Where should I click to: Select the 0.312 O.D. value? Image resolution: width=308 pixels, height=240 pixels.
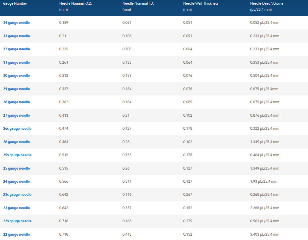coord(64,75)
